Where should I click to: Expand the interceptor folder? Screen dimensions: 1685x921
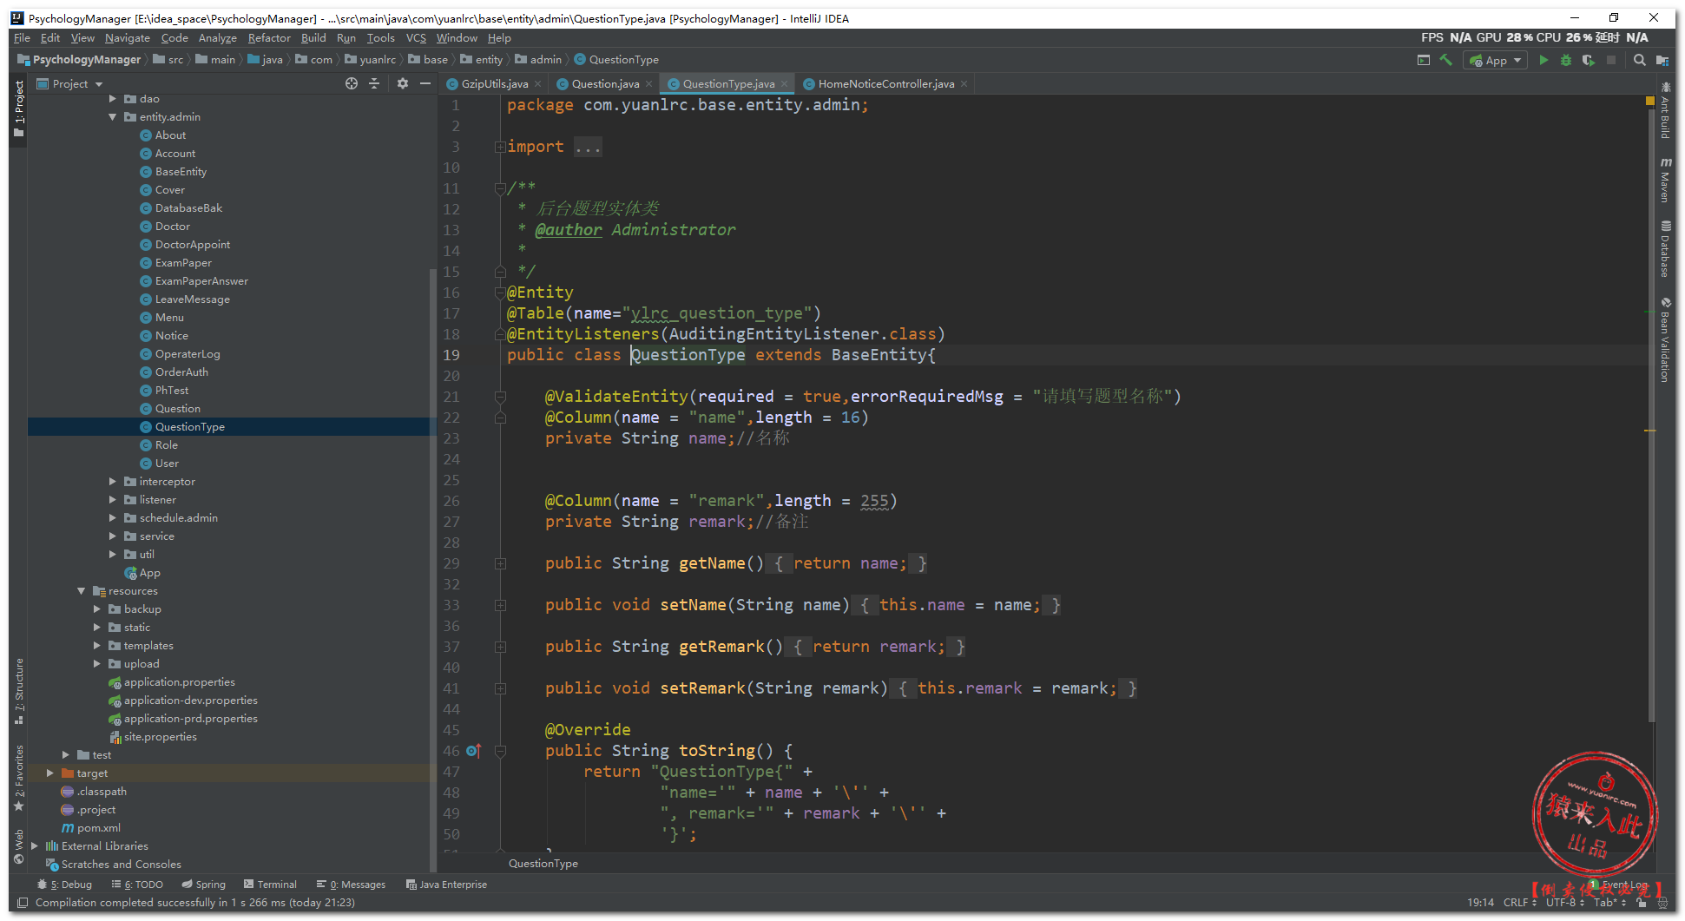113,482
